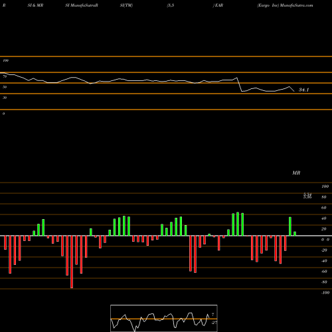Click the MR panel title label
Image resolution: width=332 pixels, height=332 pixels.
[296, 173]
